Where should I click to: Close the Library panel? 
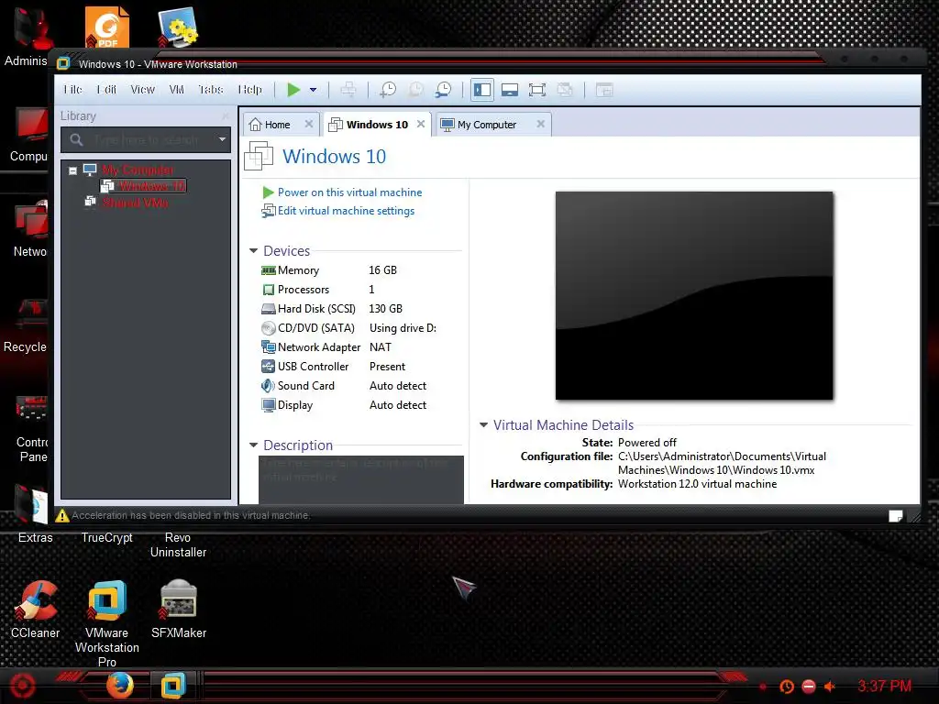pos(226,115)
